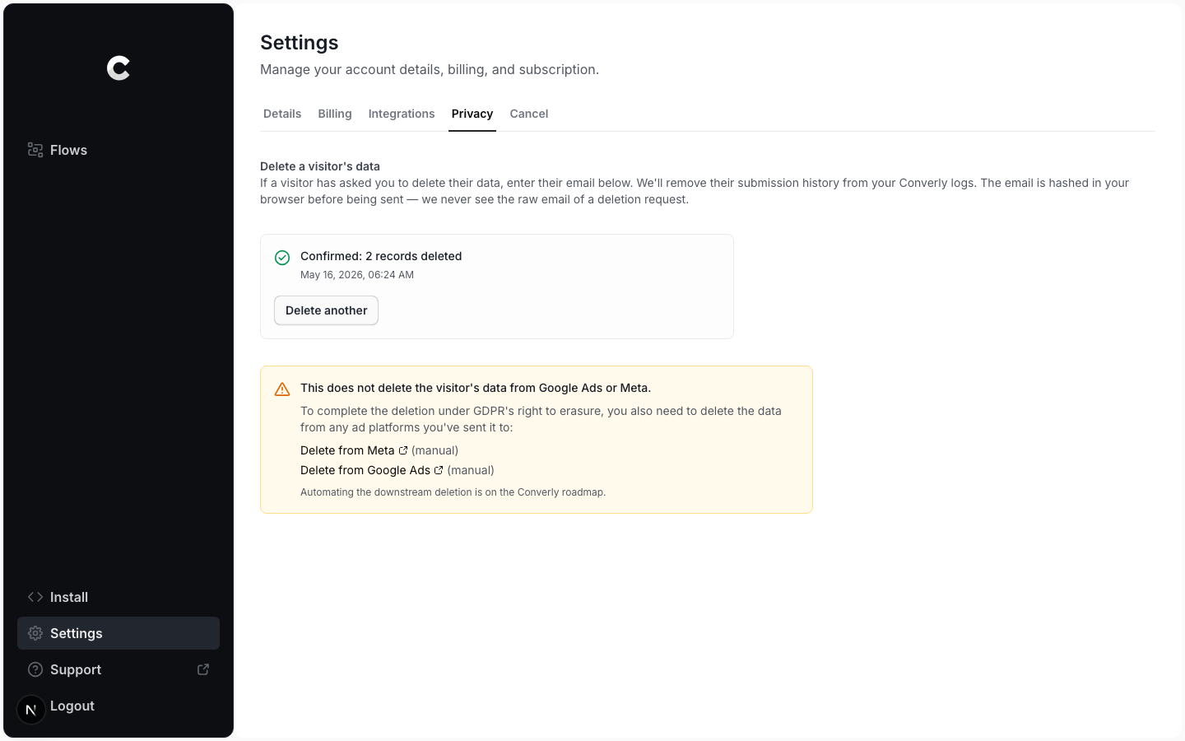Click the Support question mark icon
Image resolution: width=1185 pixels, height=741 pixels.
point(35,669)
